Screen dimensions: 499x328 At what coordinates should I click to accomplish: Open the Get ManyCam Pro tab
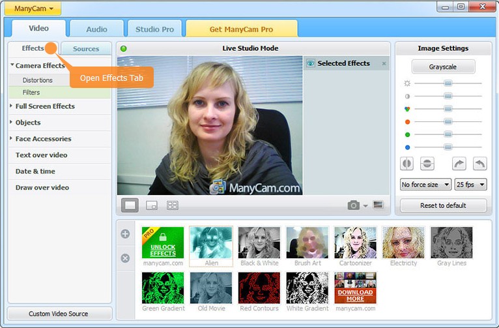coord(242,29)
